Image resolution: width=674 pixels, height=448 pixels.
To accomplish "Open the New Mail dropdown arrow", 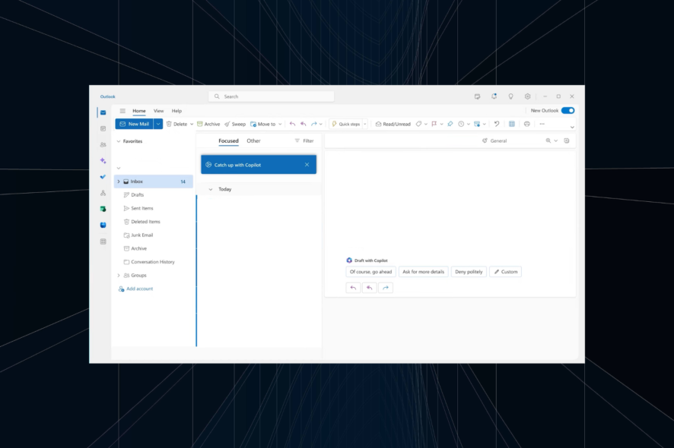I will [157, 123].
